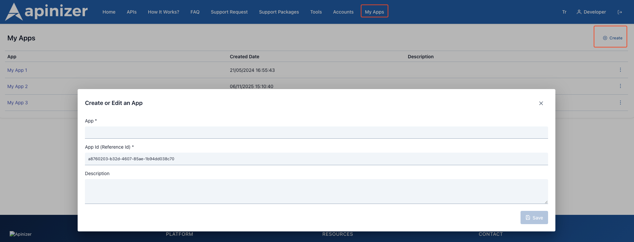Open the three-dot menu for My App 1

point(620,70)
